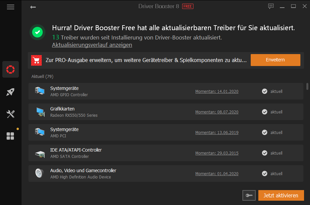Click the Radeon RX550 graphics card icon
Image resolution: width=310 pixels, height=205 pixels.
pos(40,112)
